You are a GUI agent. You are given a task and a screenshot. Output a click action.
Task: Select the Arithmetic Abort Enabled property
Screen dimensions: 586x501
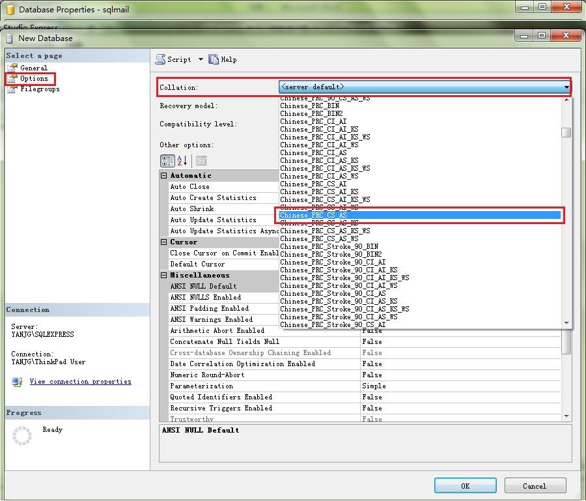[x=217, y=330]
